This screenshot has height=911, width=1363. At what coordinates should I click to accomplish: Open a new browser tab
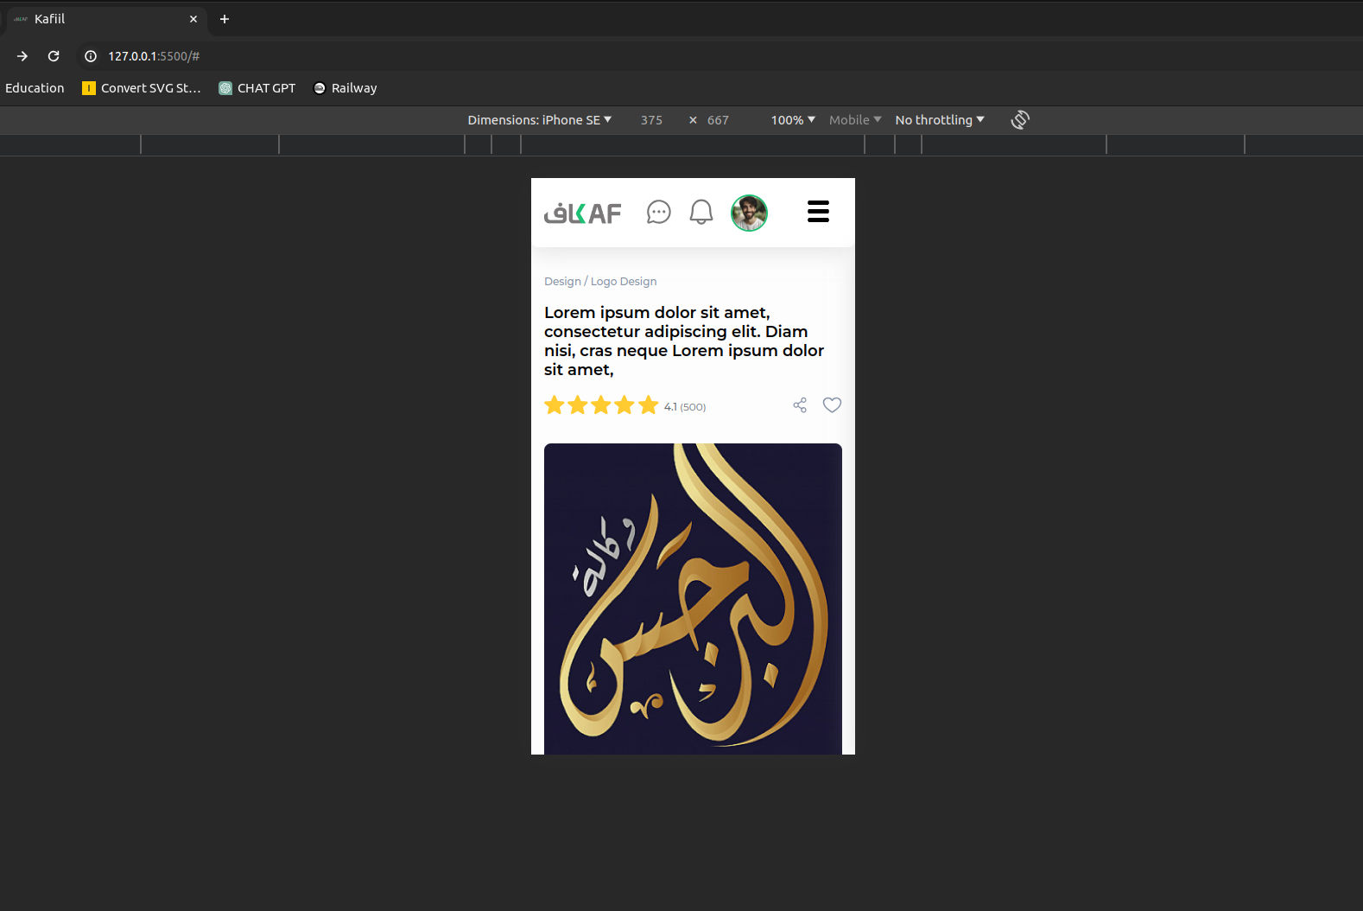(x=225, y=19)
